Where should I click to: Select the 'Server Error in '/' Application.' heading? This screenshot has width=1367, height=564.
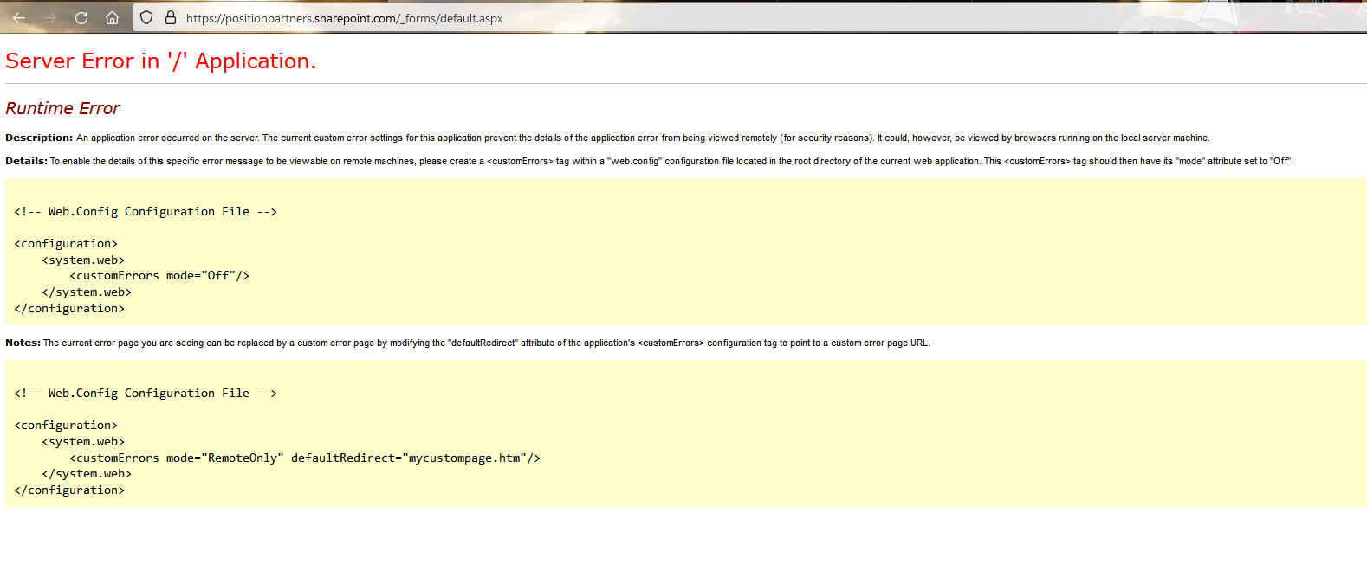[161, 61]
